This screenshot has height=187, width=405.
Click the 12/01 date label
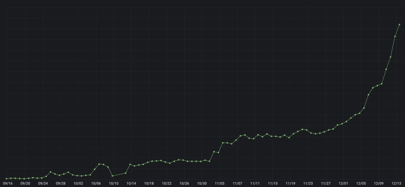click(x=343, y=184)
